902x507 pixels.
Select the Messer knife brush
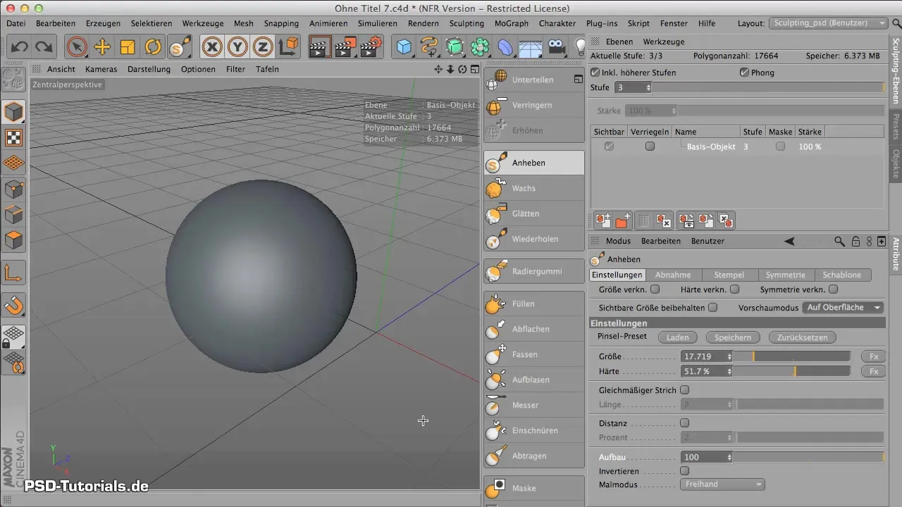tap(533, 405)
